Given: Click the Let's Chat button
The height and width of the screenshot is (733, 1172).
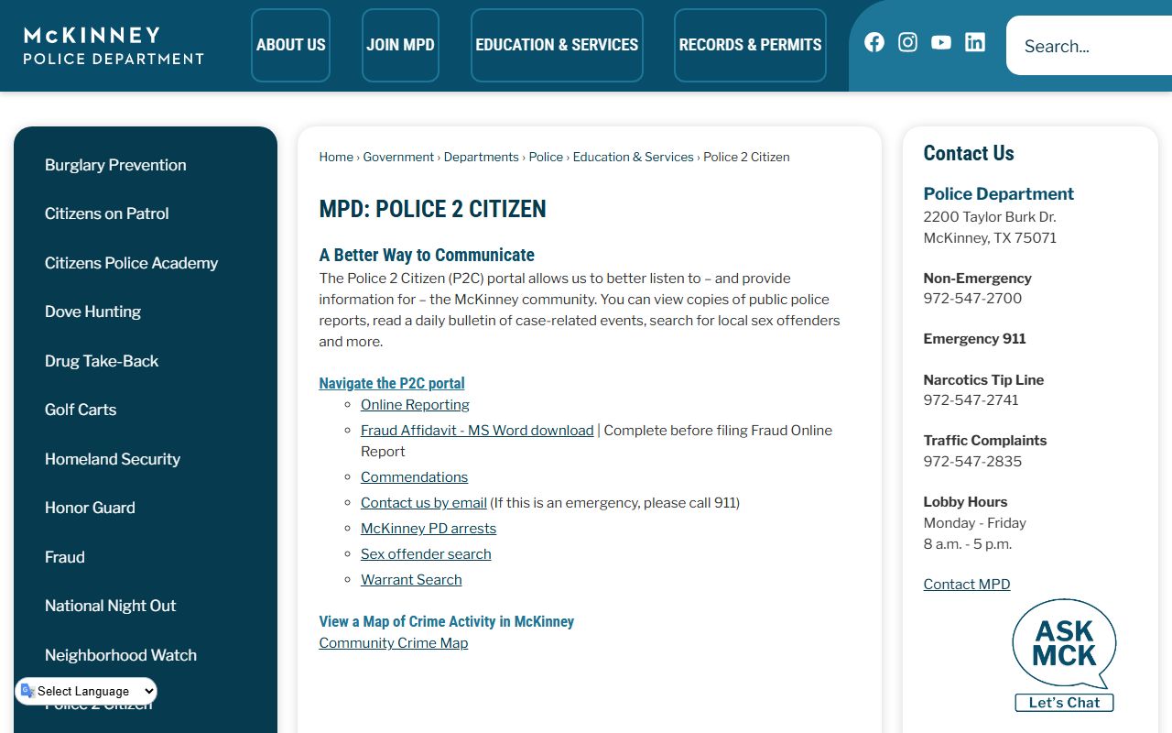Looking at the screenshot, I should (x=1064, y=703).
